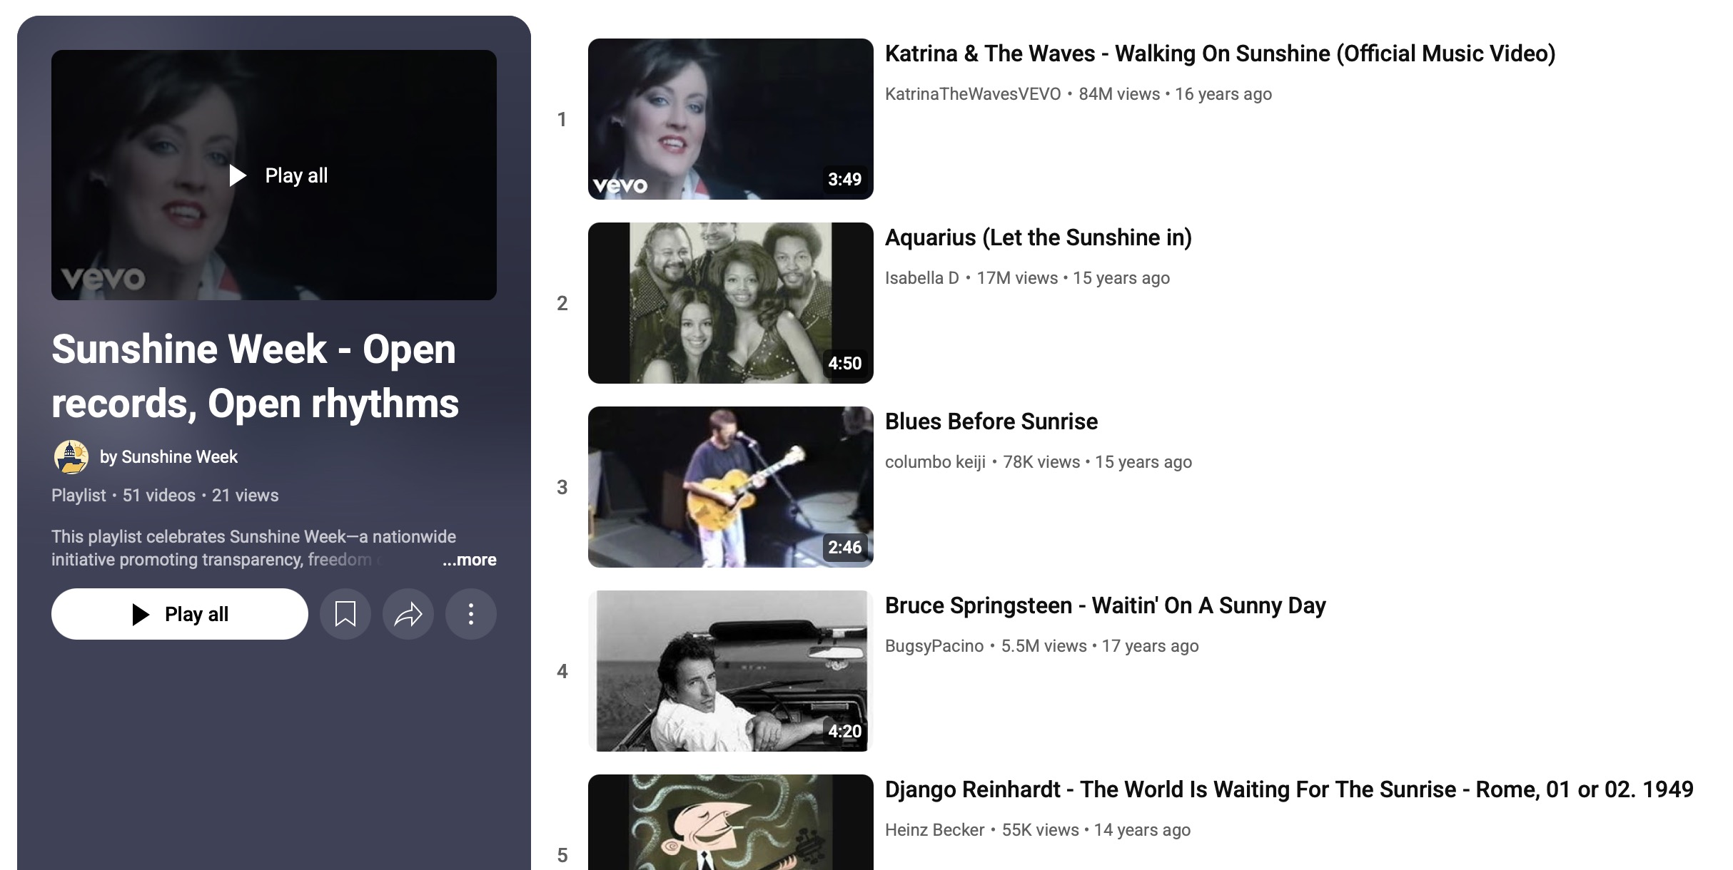Click the white Play all button
This screenshot has width=1733, height=870.
tap(180, 614)
